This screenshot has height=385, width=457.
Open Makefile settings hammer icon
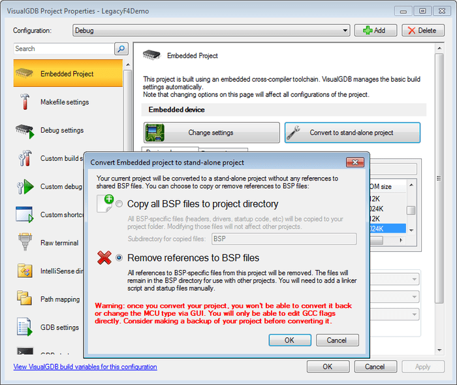[x=25, y=101]
